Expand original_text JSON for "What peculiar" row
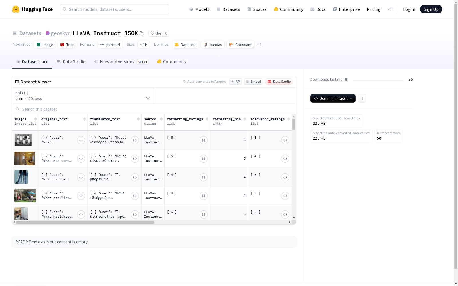Screen dimensions: 458x286 [81, 196]
